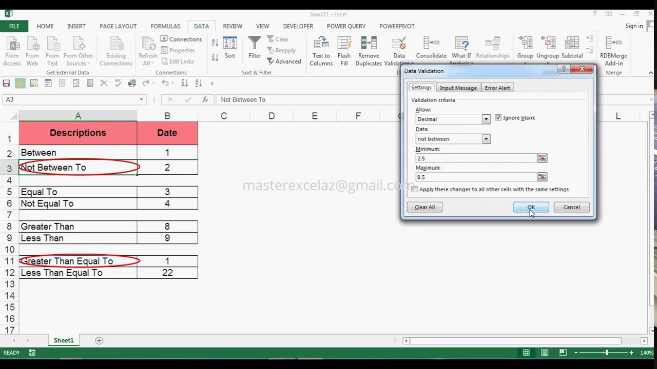Screen dimensions: 657x369
Task: Click the Subtotal button
Action: click(x=572, y=48)
